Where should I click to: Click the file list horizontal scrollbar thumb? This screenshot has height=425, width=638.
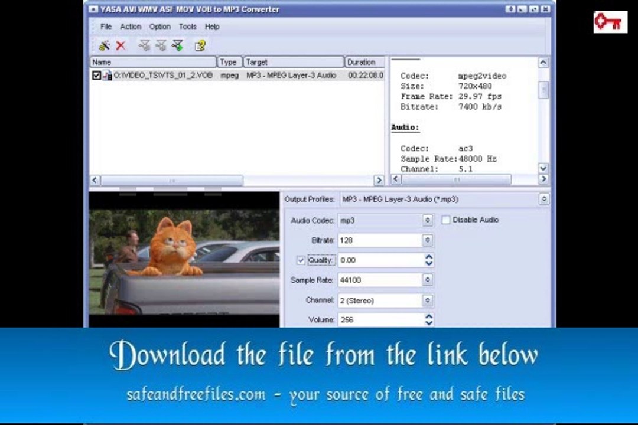[x=172, y=180]
